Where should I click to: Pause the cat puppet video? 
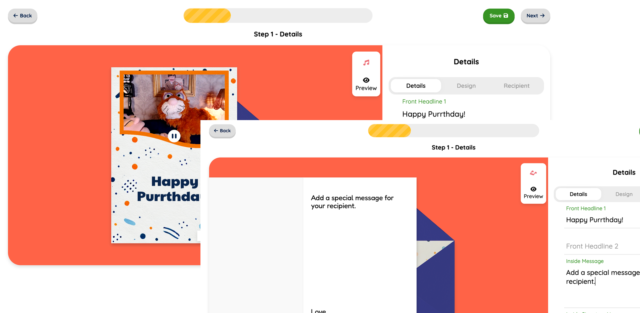pyautogui.click(x=174, y=136)
